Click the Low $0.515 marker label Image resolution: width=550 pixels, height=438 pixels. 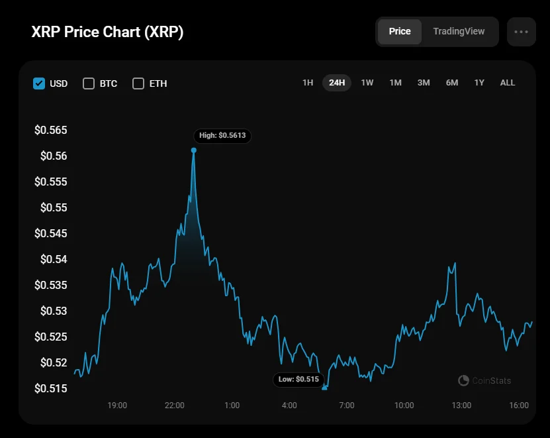[x=298, y=379]
